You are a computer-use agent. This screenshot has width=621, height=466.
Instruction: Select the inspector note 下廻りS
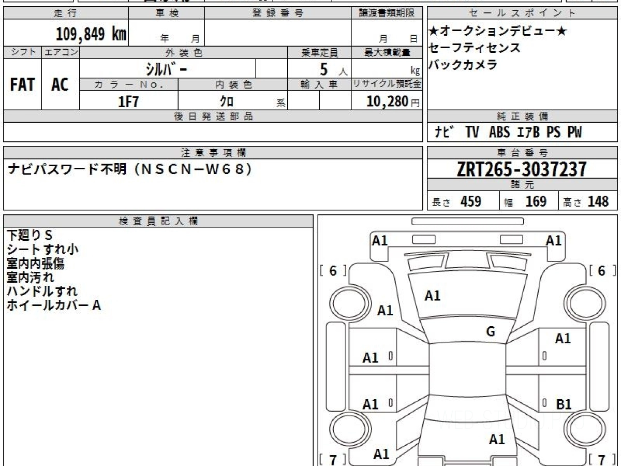point(29,235)
